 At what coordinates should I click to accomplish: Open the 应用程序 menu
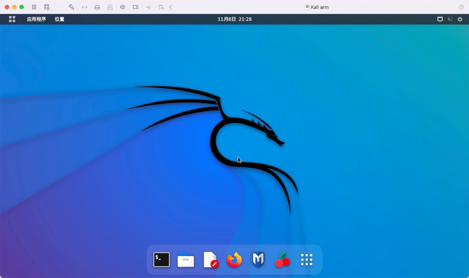pyautogui.click(x=36, y=19)
